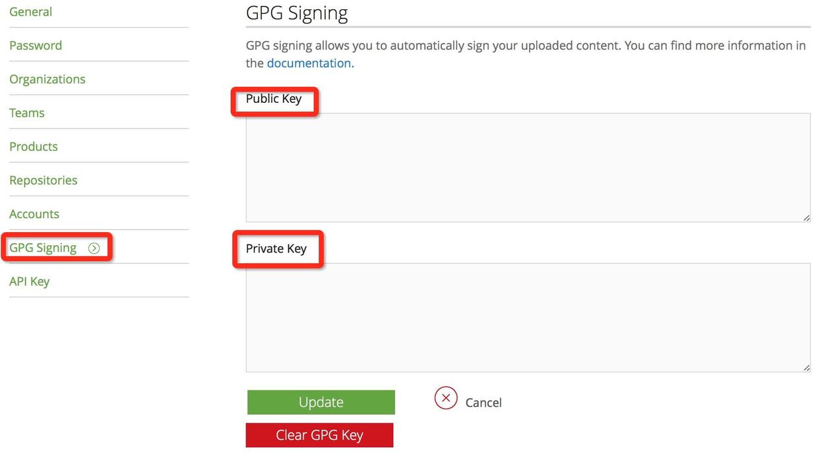818x455 pixels.
Task: Click the red Clear GPG Key button
Action: coord(319,435)
